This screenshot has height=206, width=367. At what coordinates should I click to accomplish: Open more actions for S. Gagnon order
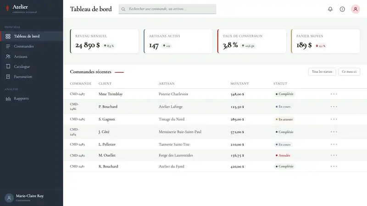pos(334,119)
